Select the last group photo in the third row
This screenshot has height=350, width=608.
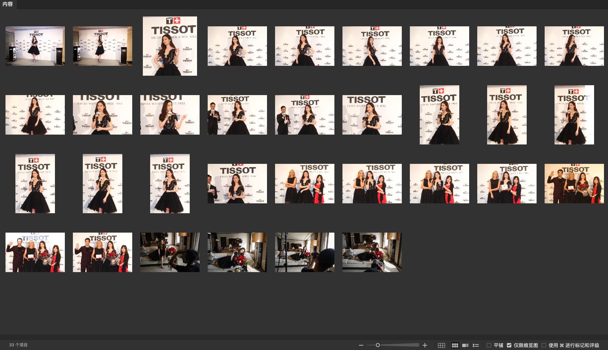point(574,184)
